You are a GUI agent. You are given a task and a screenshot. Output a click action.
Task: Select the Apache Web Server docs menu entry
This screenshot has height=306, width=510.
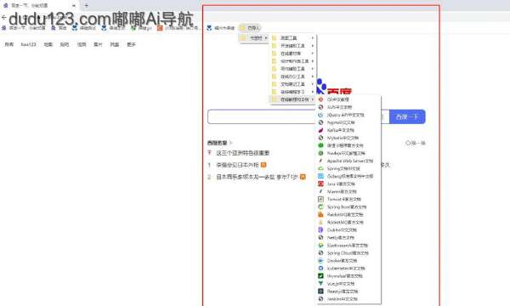tap(348, 161)
